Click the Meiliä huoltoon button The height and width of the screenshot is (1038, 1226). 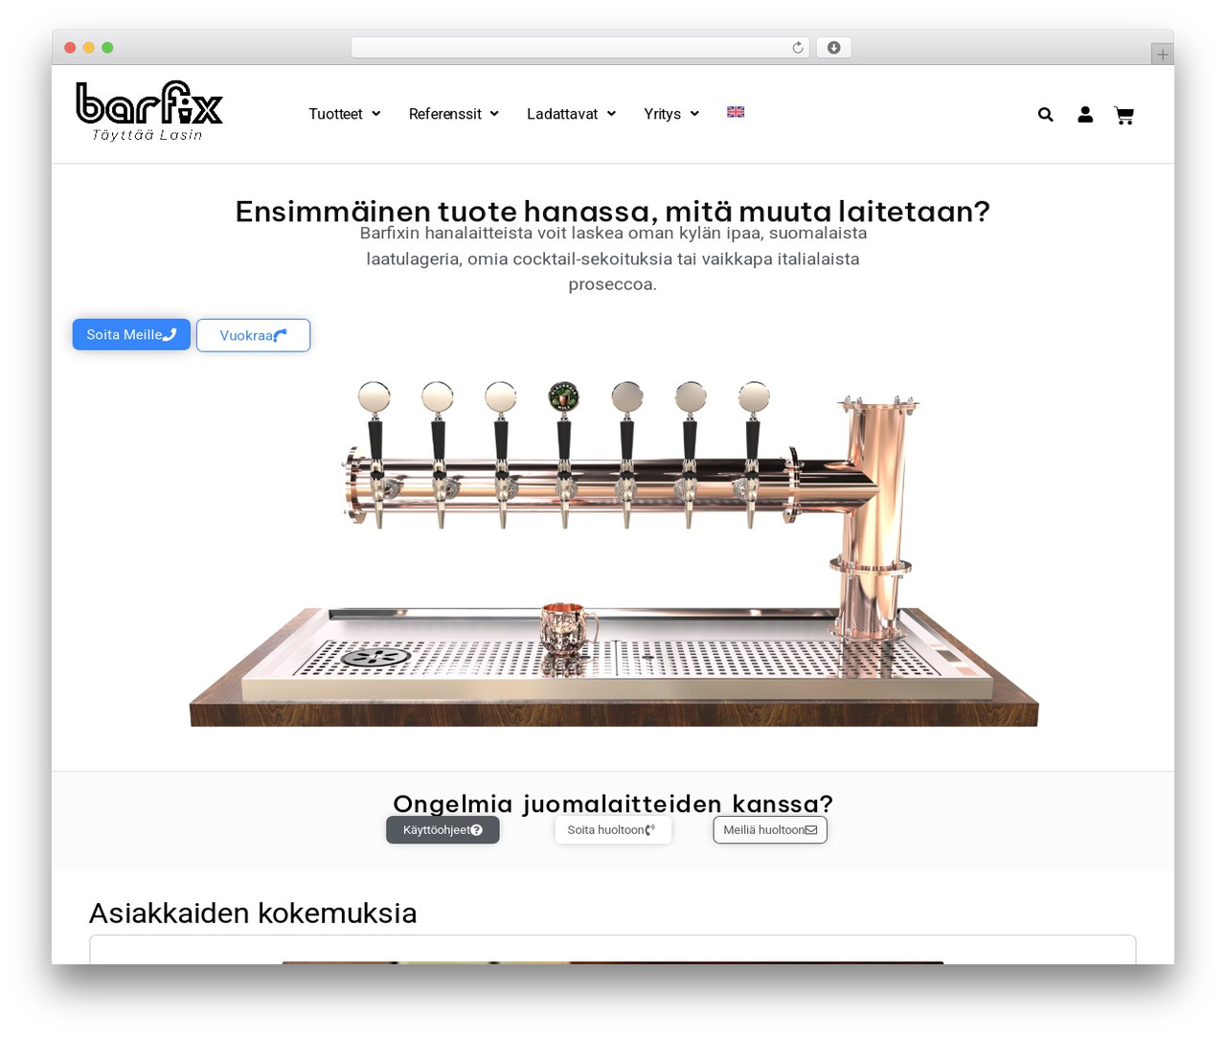(x=770, y=830)
